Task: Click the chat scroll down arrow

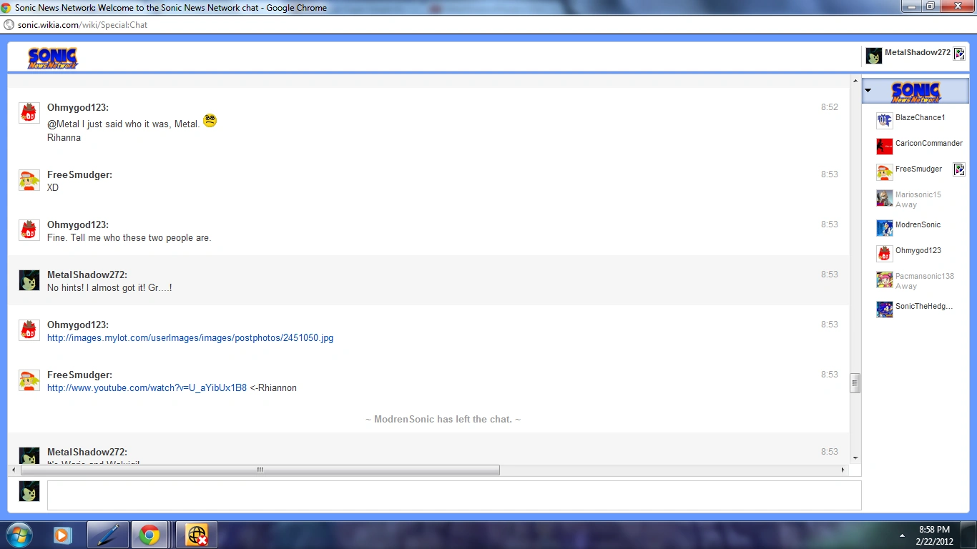Action: point(855,457)
